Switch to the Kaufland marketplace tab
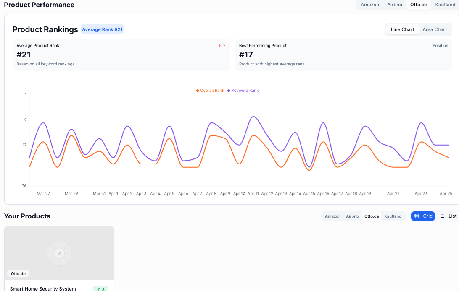Screen dimensions: 459x291 point(445,5)
